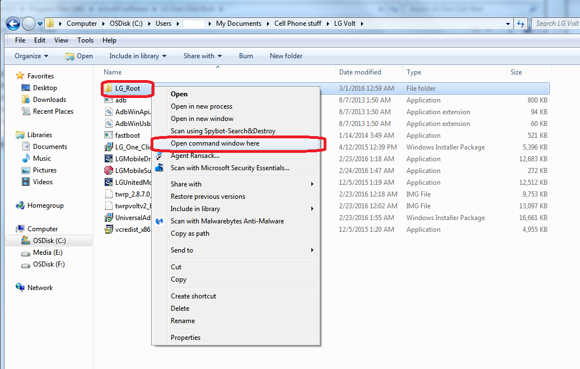
Task: Select OSDisk (C:) drive icon
Action: [x=26, y=241]
